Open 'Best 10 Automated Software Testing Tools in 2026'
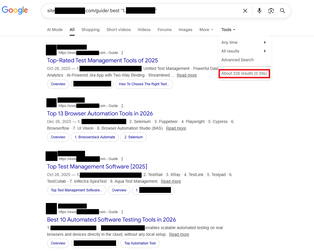The width and height of the screenshot is (314, 252). pos(111,219)
